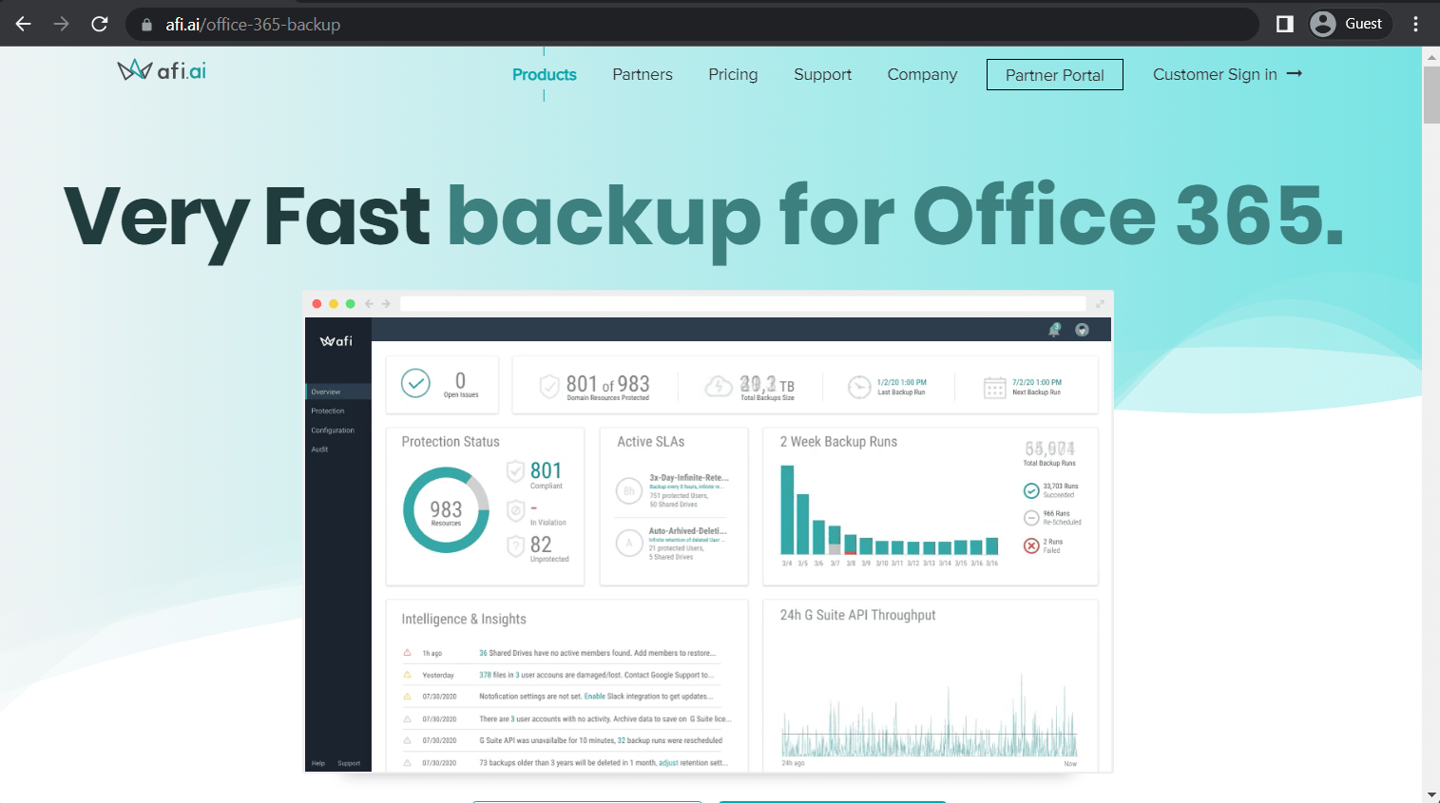Viewport: 1440px width, 803px height.
Task: Open the Company menu item
Action: (921, 74)
